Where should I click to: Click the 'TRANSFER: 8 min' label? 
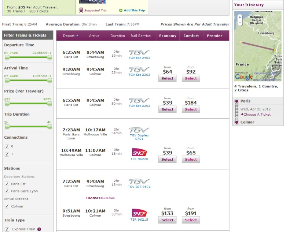[x=100, y=198]
